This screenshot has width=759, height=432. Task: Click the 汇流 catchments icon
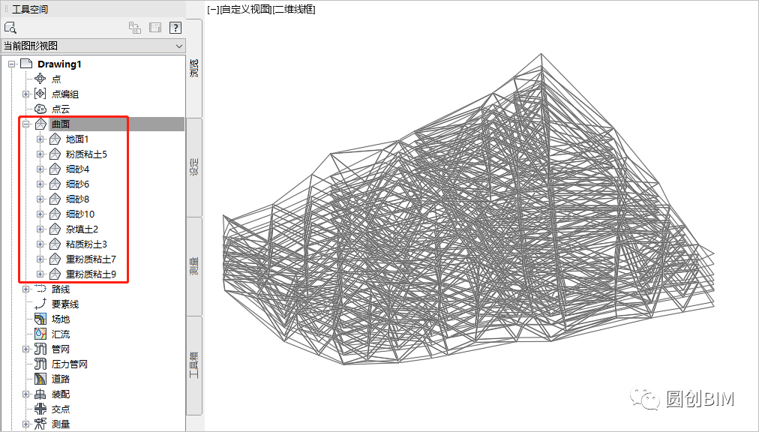pyautogui.click(x=40, y=334)
